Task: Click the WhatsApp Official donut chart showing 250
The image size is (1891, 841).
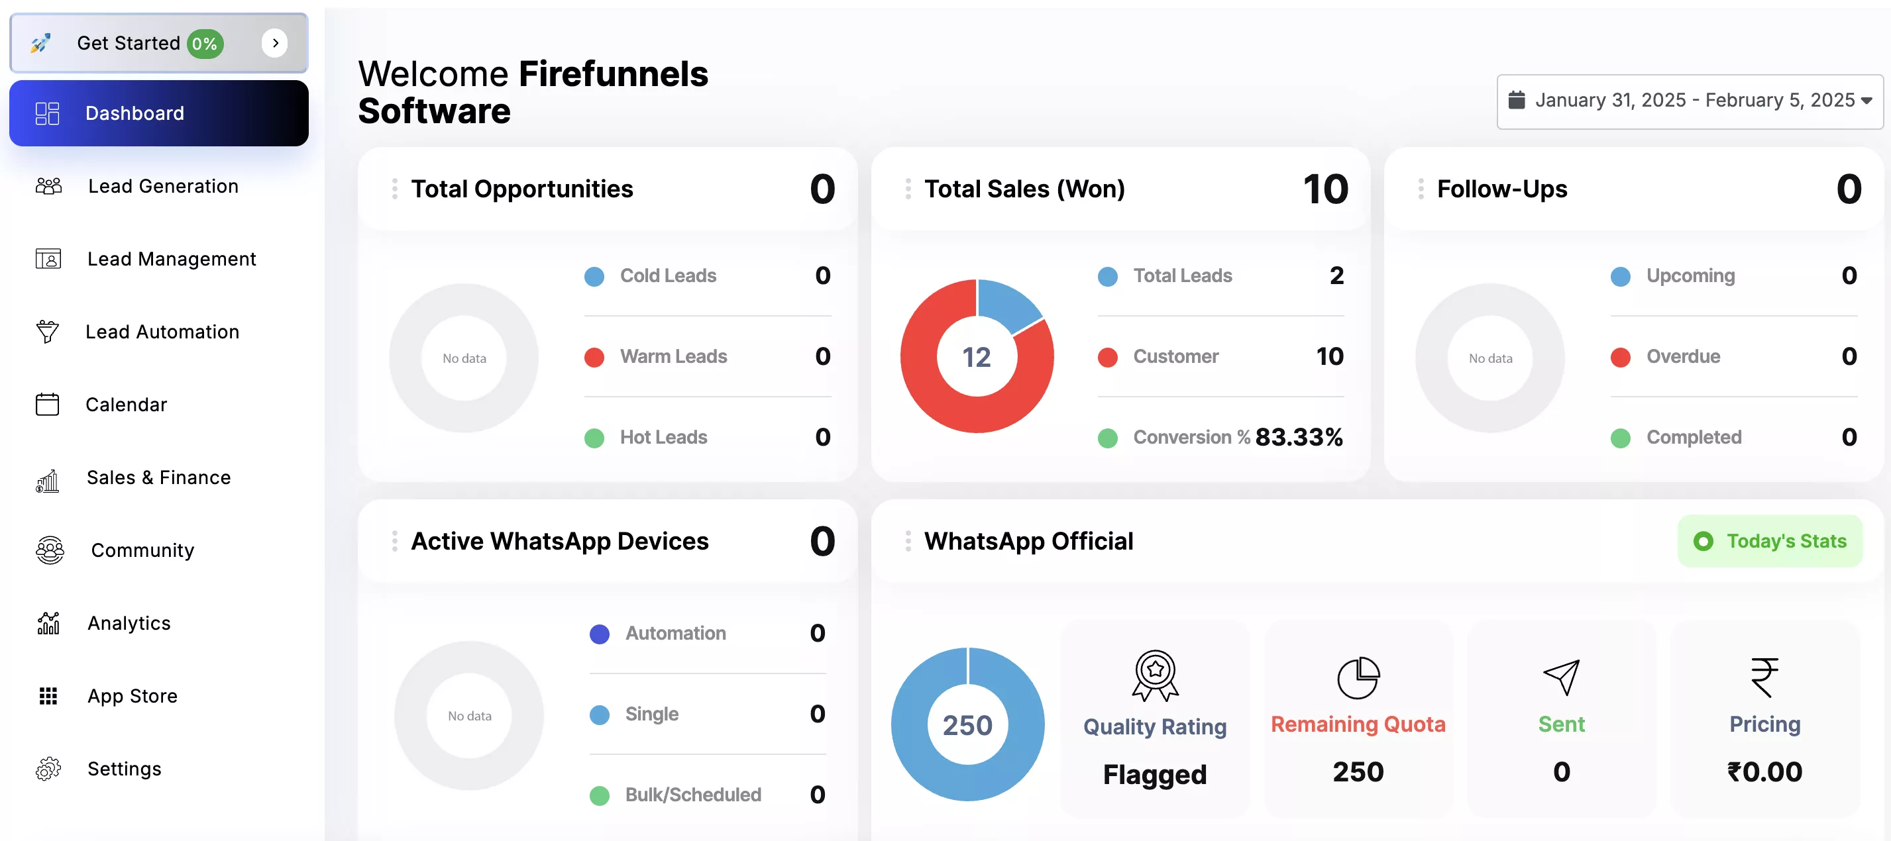Action: point(967,724)
